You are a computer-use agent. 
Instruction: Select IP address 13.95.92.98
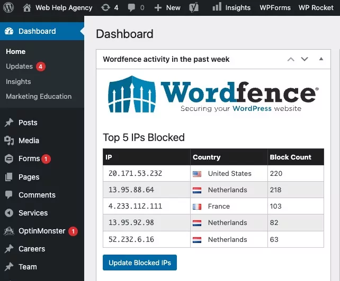pyautogui.click(x=131, y=222)
